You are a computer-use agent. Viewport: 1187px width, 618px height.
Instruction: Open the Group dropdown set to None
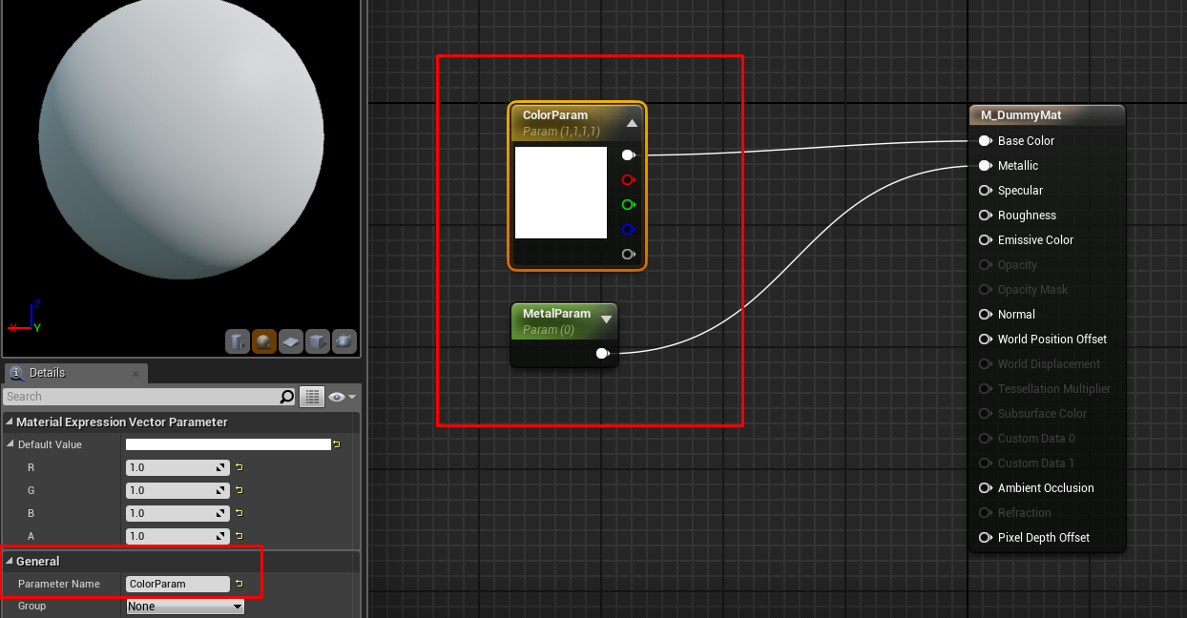185,607
